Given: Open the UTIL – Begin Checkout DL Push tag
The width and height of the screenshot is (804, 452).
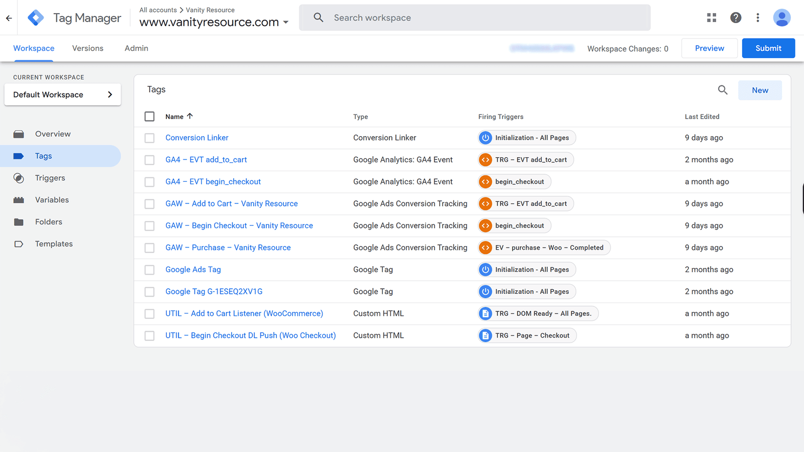Looking at the screenshot, I should [251, 335].
